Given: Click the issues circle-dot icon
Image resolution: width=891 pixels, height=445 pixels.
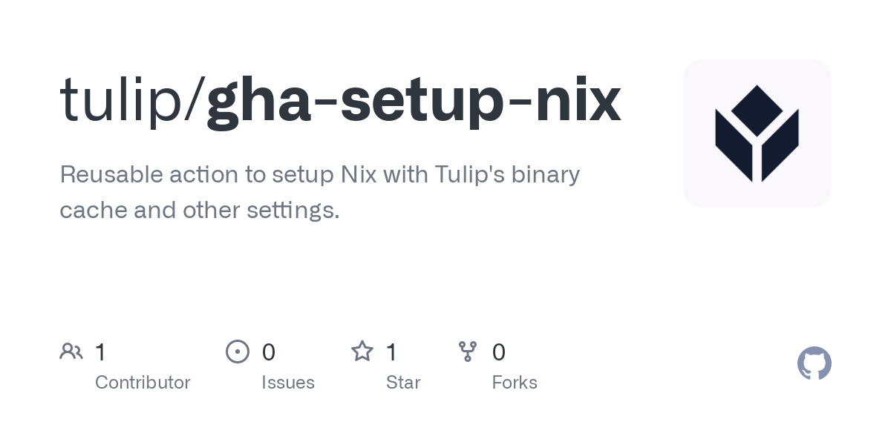Looking at the screenshot, I should click(238, 352).
